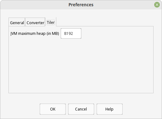
Task: Open Help for the preferences
Action: coord(109,109)
